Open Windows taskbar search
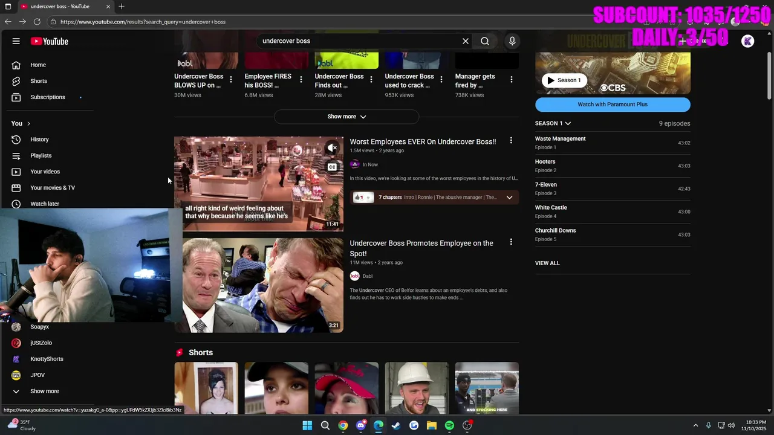 click(325, 425)
